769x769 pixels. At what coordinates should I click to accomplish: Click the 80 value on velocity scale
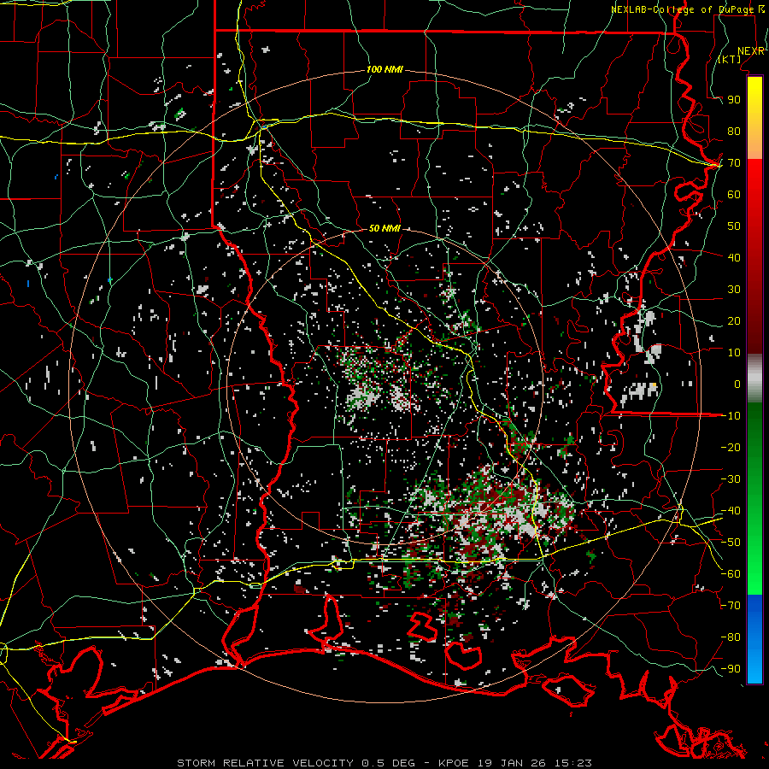pos(734,132)
